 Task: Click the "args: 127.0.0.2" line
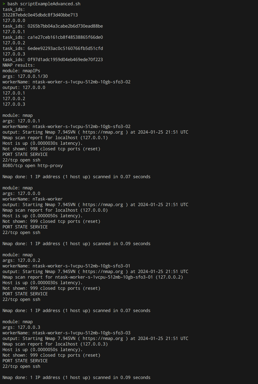tap(21, 260)
